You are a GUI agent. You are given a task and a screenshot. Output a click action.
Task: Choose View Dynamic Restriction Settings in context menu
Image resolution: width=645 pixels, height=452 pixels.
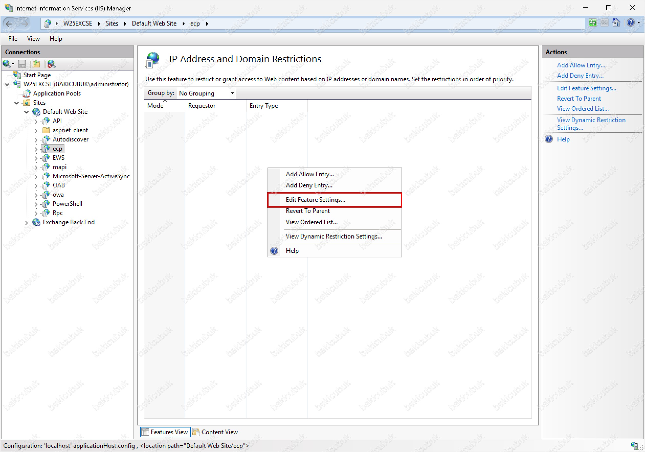pyautogui.click(x=335, y=236)
